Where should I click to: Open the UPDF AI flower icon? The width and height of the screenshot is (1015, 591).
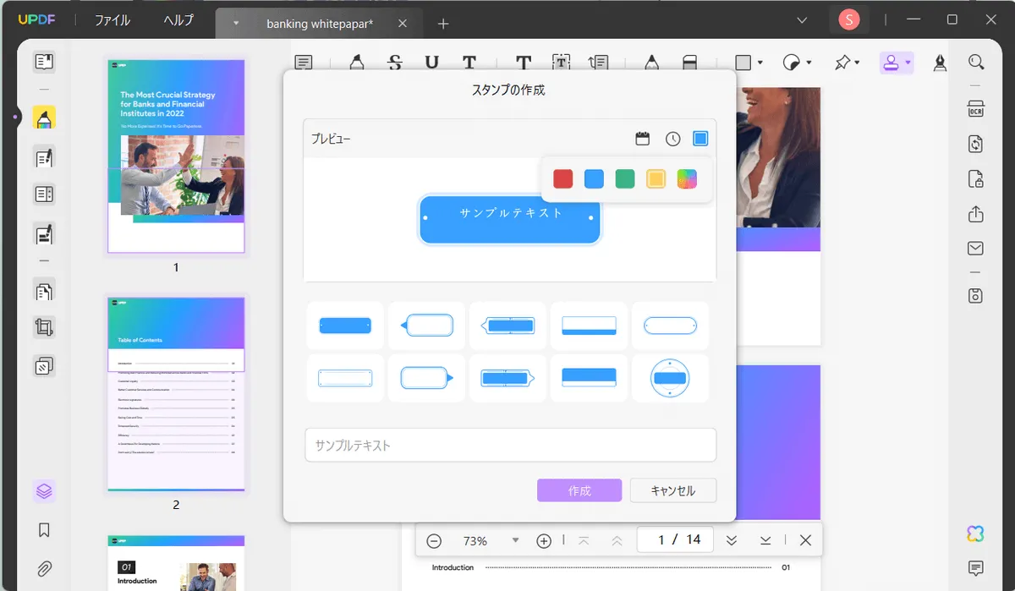click(x=976, y=534)
